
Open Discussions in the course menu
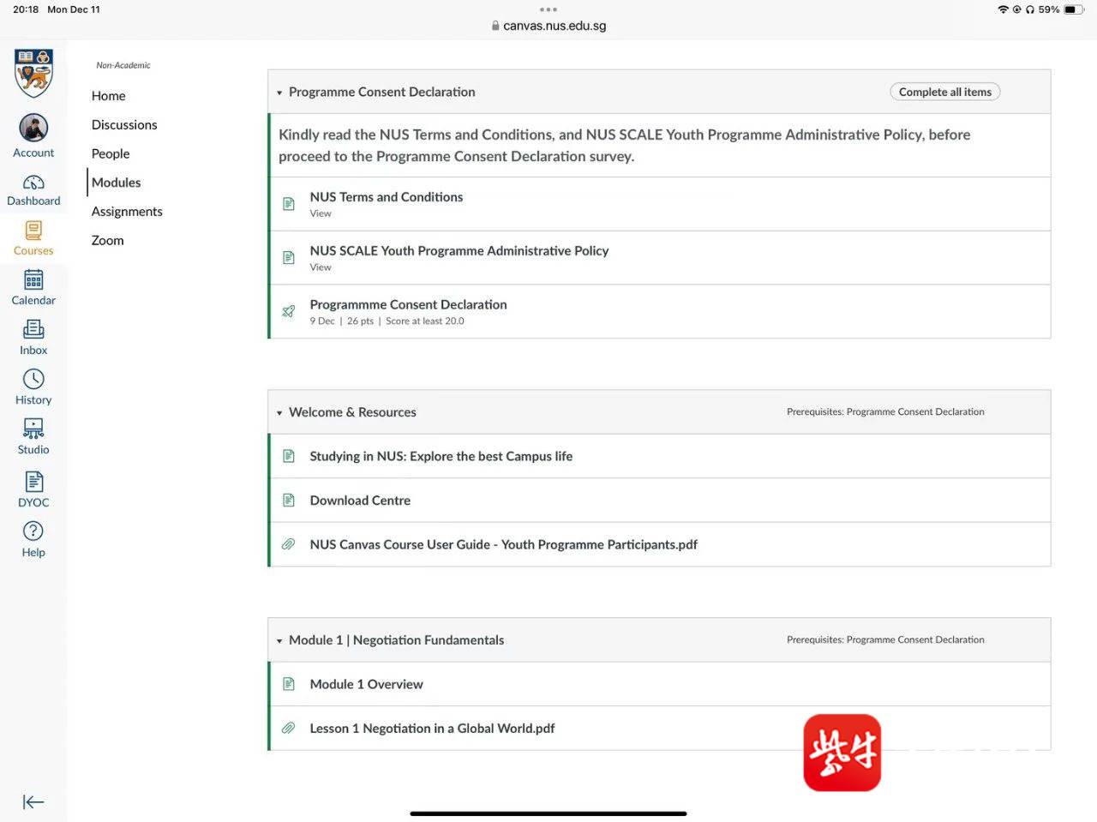[124, 125]
